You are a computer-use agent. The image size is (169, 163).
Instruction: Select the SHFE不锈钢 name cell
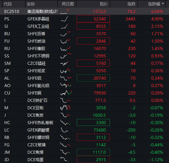coord(38,56)
